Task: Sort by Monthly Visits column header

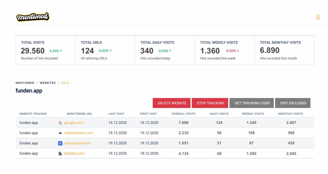Action: 291,114
